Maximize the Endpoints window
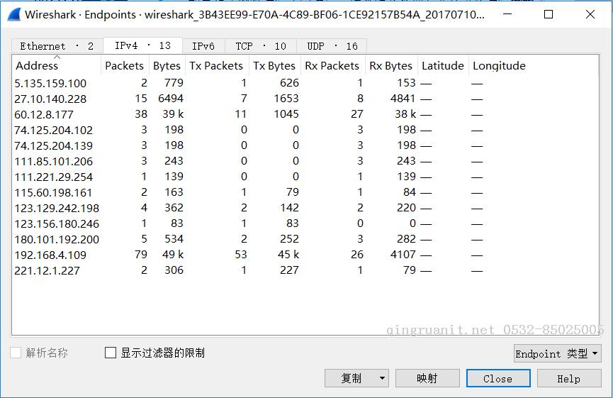 click(549, 14)
